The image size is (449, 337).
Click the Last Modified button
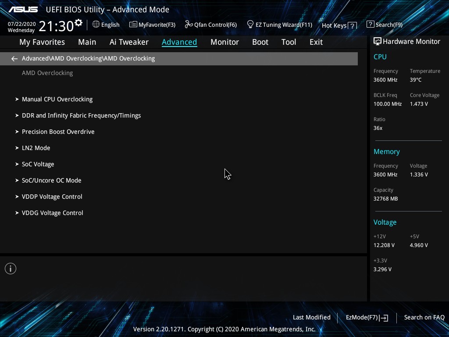tap(311, 317)
